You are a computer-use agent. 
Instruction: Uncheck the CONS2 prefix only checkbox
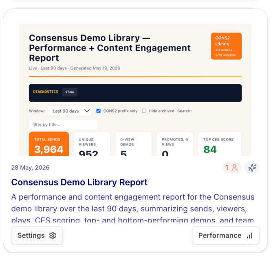pyautogui.click(x=98, y=111)
